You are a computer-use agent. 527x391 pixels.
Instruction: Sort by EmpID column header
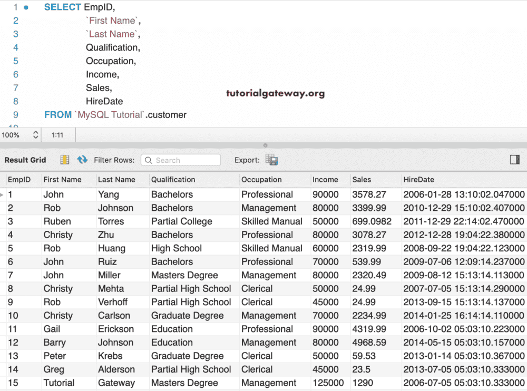coord(19,180)
